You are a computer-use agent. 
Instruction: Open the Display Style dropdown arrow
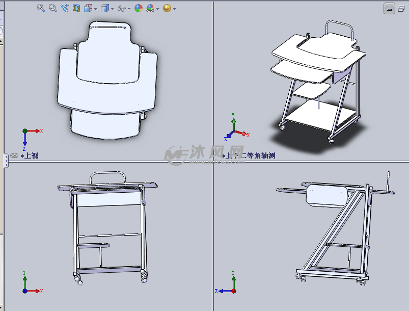pos(112,9)
